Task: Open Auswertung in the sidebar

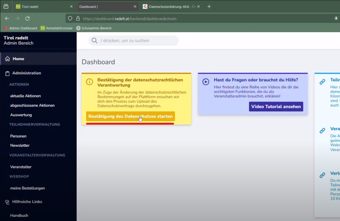Action: tap(21, 115)
